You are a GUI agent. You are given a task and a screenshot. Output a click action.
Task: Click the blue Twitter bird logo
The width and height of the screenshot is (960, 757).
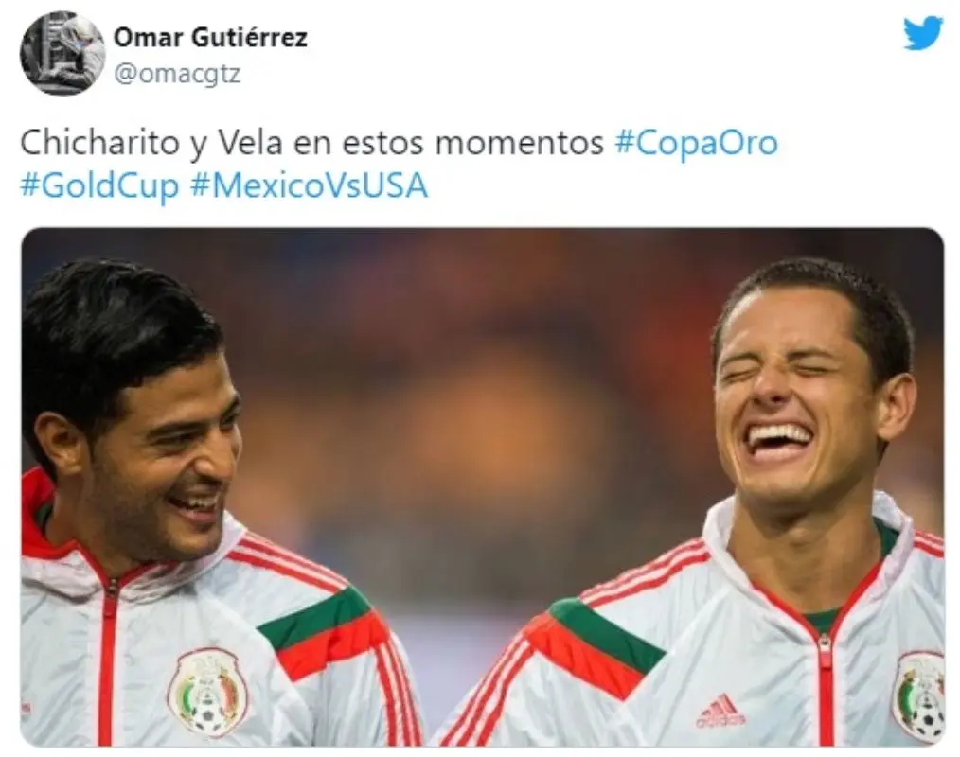923,34
